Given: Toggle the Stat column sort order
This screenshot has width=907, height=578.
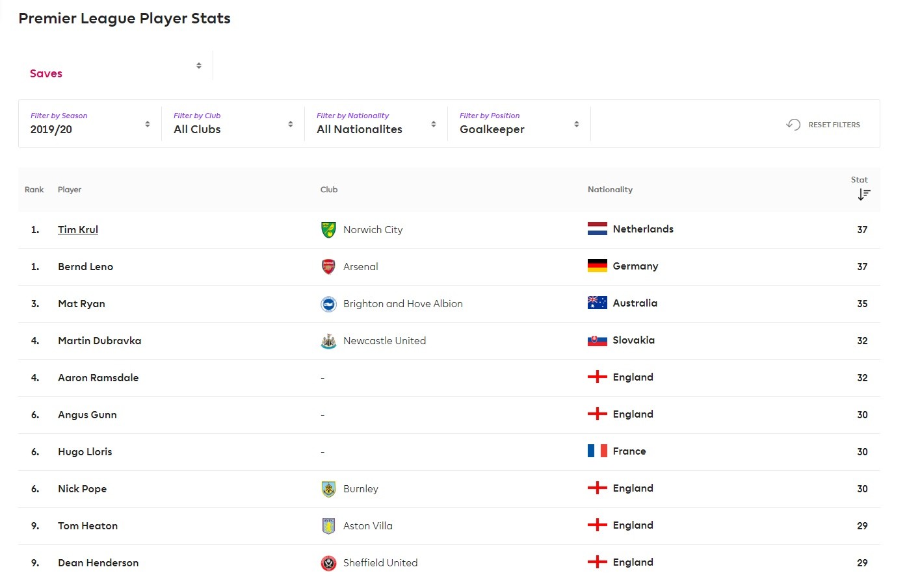Looking at the screenshot, I should pyautogui.click(x=863, y=194).
